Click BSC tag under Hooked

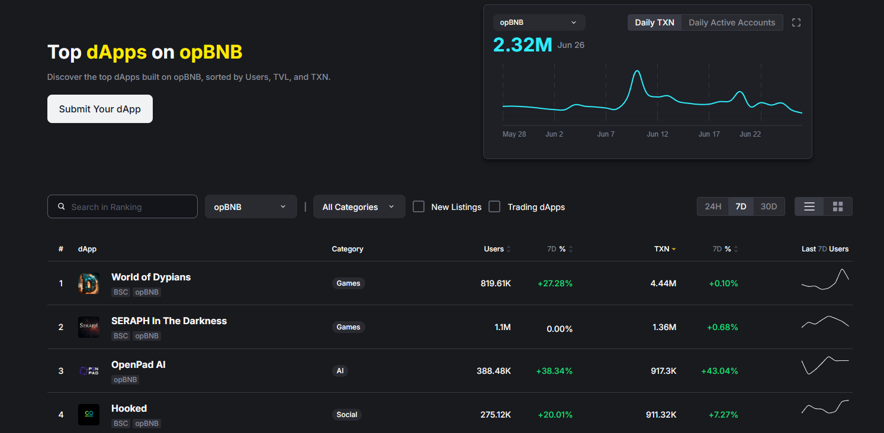pyautogui.click(x=121, y=424)
